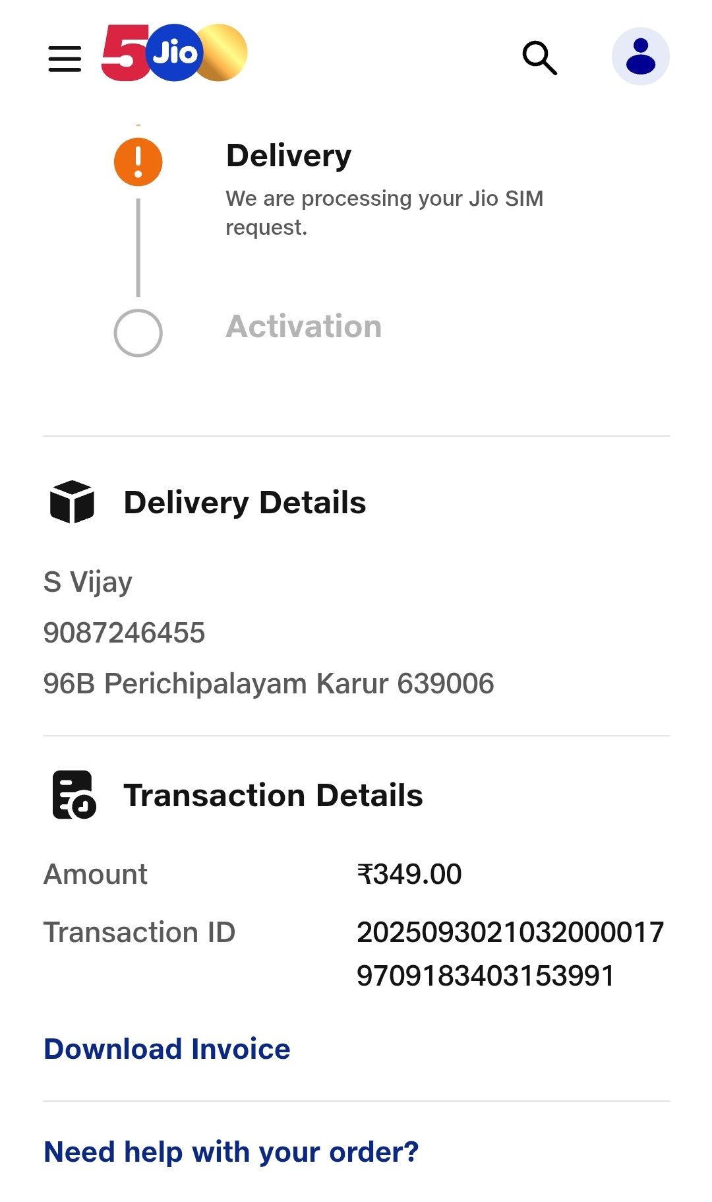712x1202 pixels.
Task: Tap the Delivery Details heading
Action: (245, 503)
